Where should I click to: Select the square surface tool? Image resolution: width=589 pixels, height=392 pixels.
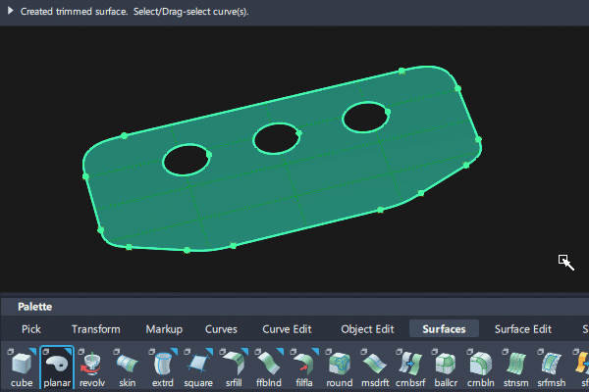point(198,367)
